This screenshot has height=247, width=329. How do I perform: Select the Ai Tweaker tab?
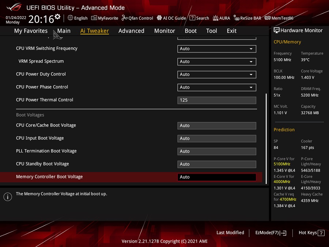pos(94,31)
